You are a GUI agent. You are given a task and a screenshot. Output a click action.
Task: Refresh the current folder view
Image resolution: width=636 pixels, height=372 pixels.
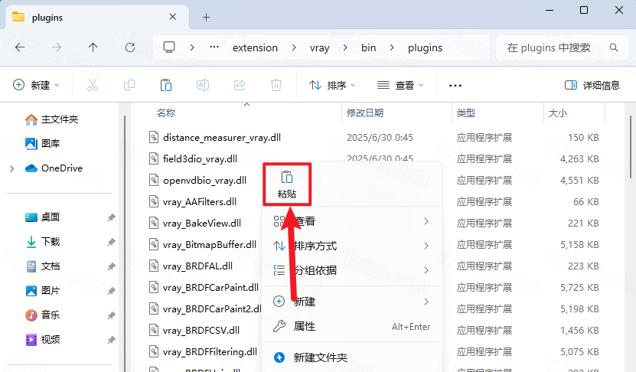tap(130, 47)
